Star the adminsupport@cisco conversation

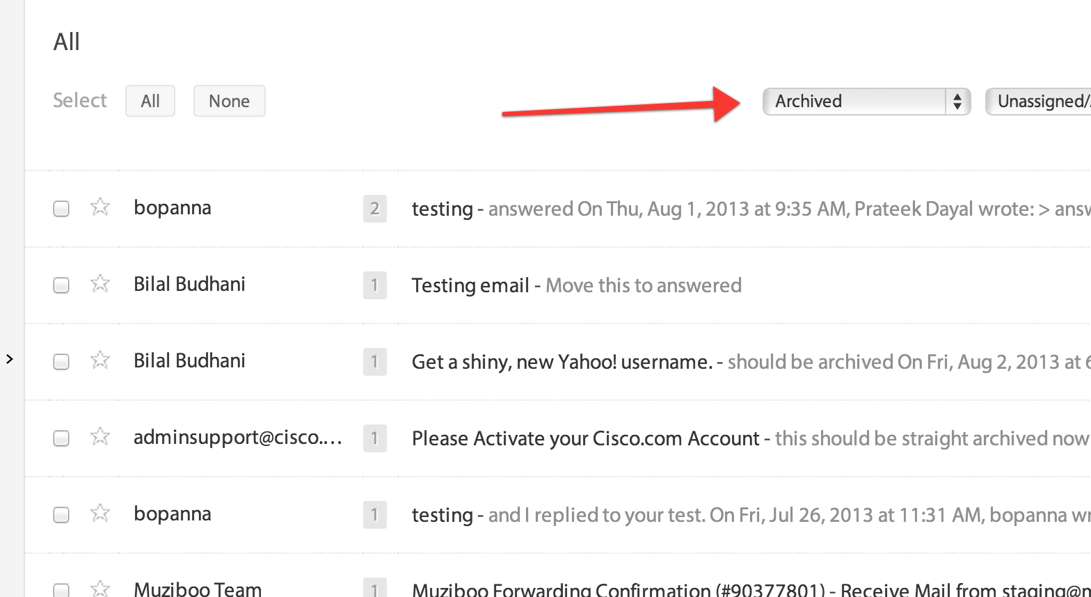tap(100, 436)
